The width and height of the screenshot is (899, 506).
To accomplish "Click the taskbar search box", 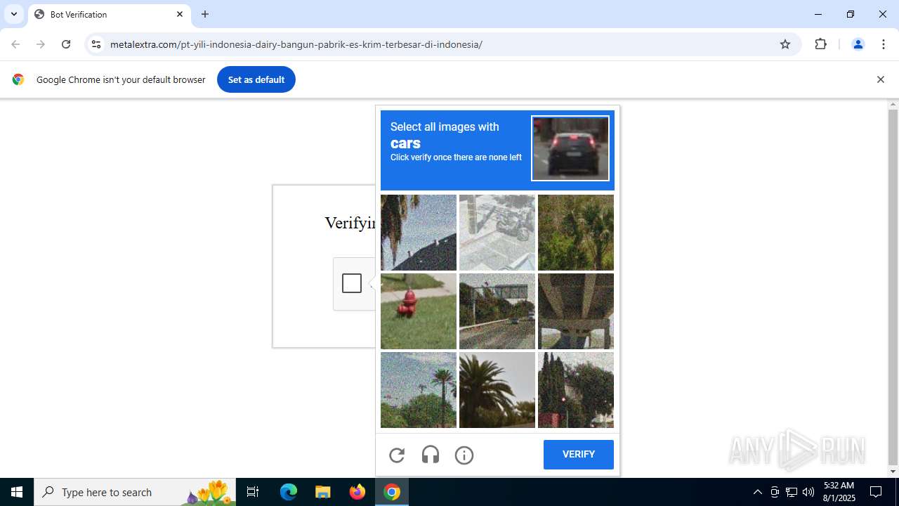I will click(x=135, y=492).
